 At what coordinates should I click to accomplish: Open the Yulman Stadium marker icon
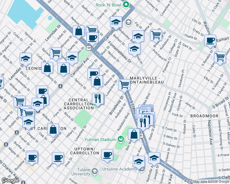tap(121, 140)
